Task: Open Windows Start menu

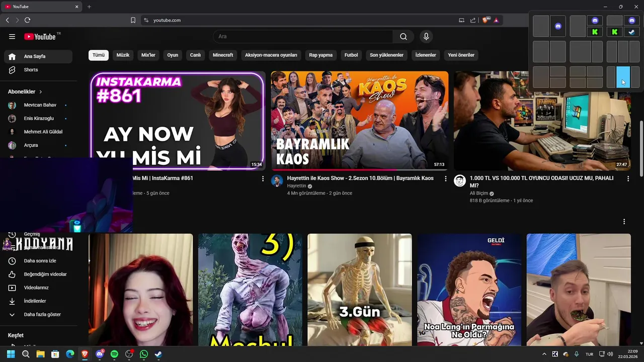Action: click(11, 354)
